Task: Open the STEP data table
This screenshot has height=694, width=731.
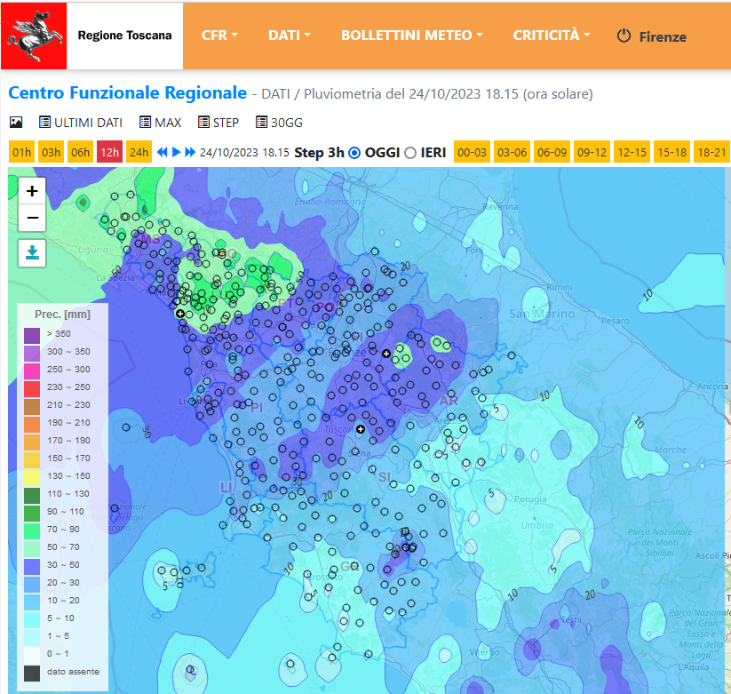Action: pos(219,123)
